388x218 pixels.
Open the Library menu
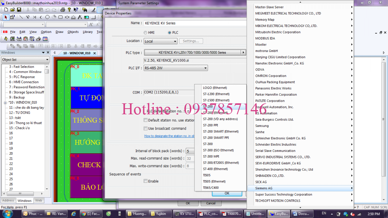(x=88, y=32)
